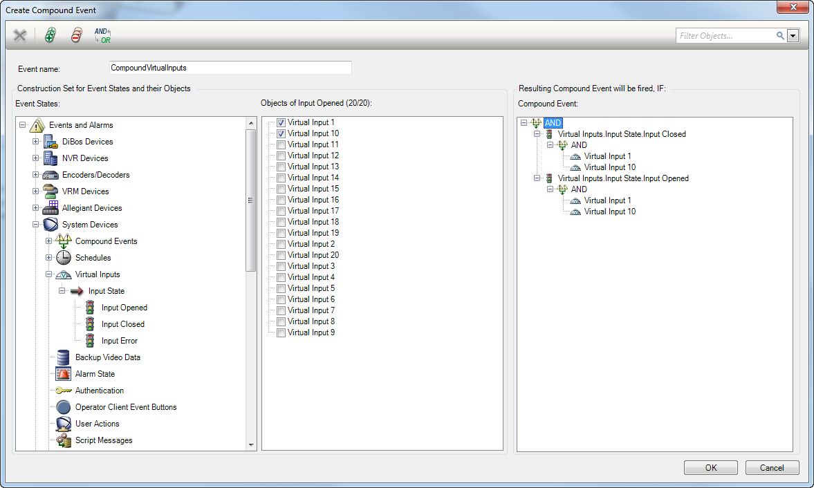Click the Event States scrollbar down arrow

[x=251, y=444]
